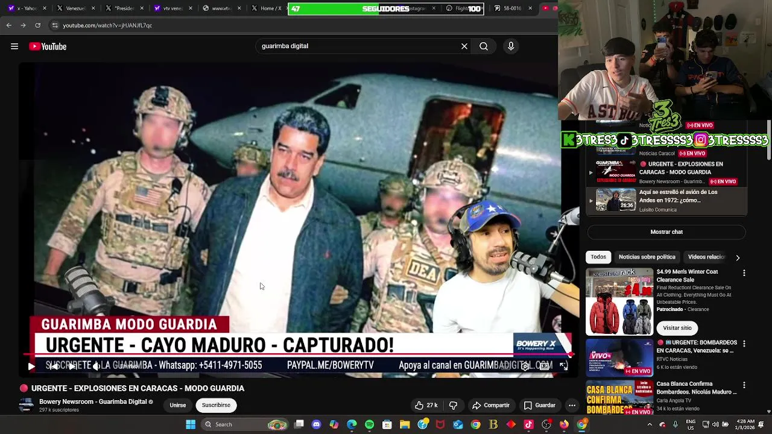Screen dimensions: 772x434
Task: Dislike the video with thumbs-down
Action: 453,405
